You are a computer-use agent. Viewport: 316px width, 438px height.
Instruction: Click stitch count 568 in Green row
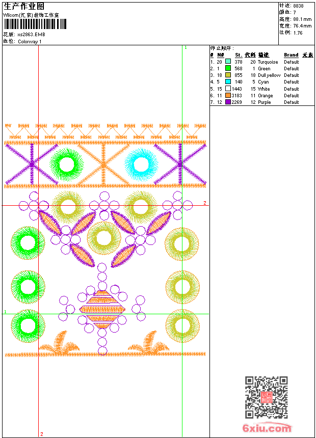(x=238, y=69)
